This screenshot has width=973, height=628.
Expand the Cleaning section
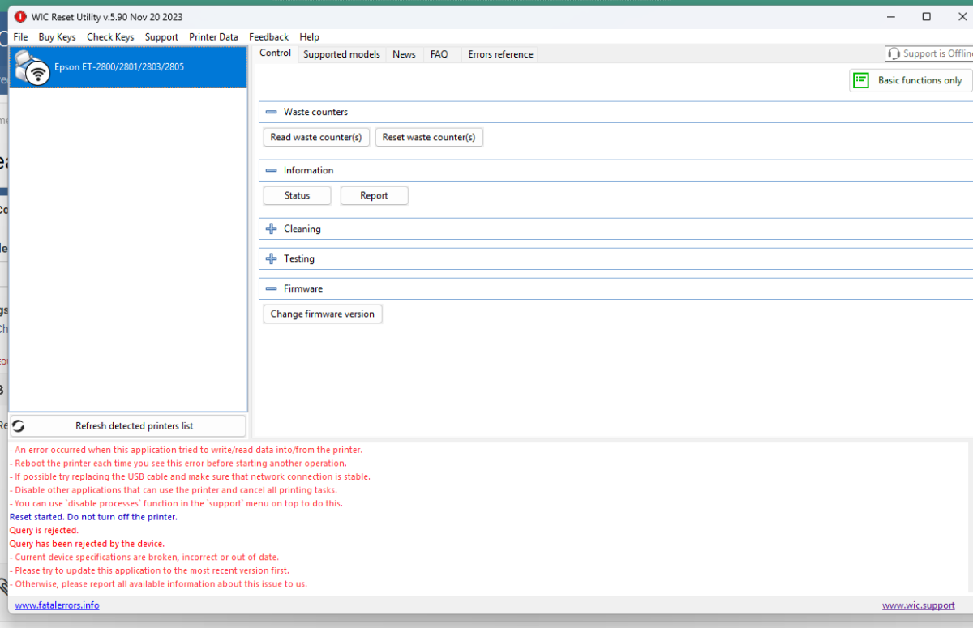coord(271,229)
